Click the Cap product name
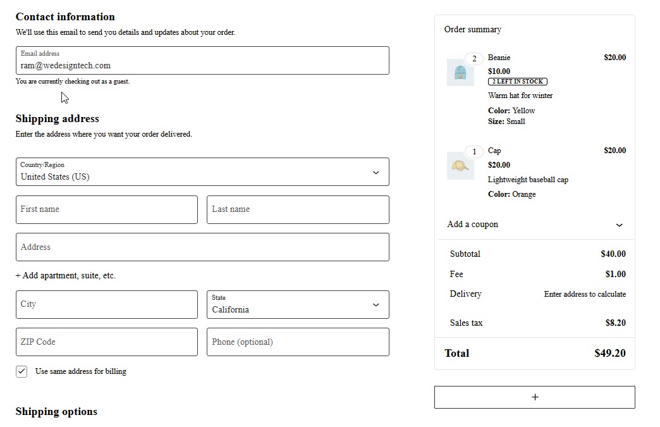Screen dimensions: 660x427 (494, 151)
